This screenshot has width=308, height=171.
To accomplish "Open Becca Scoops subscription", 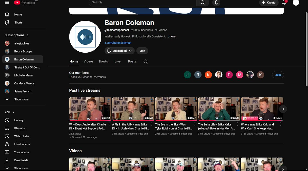I will (23, 51).
